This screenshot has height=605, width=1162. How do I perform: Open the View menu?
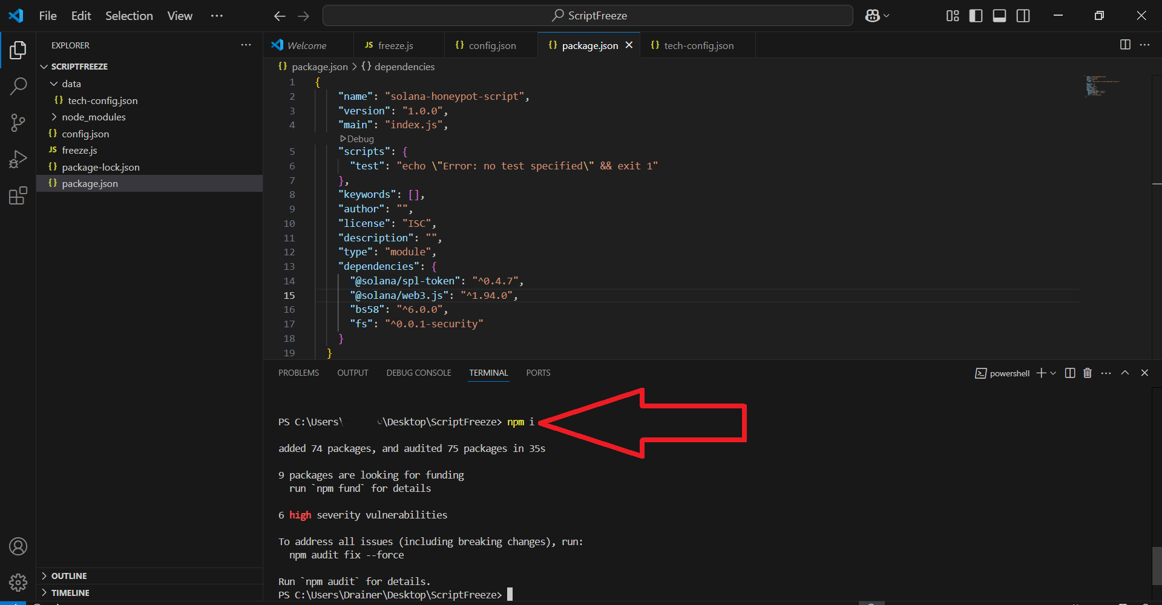[x=180, y=16]
